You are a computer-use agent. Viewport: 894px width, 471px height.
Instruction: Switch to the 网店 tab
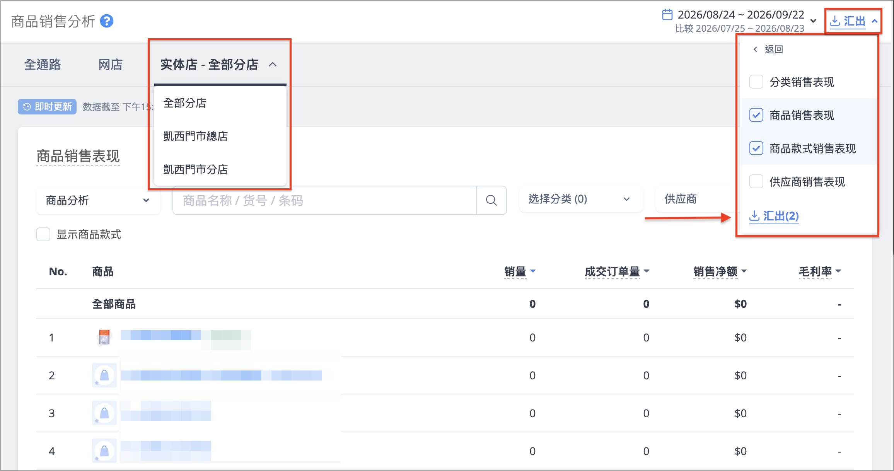pos(111,65)
